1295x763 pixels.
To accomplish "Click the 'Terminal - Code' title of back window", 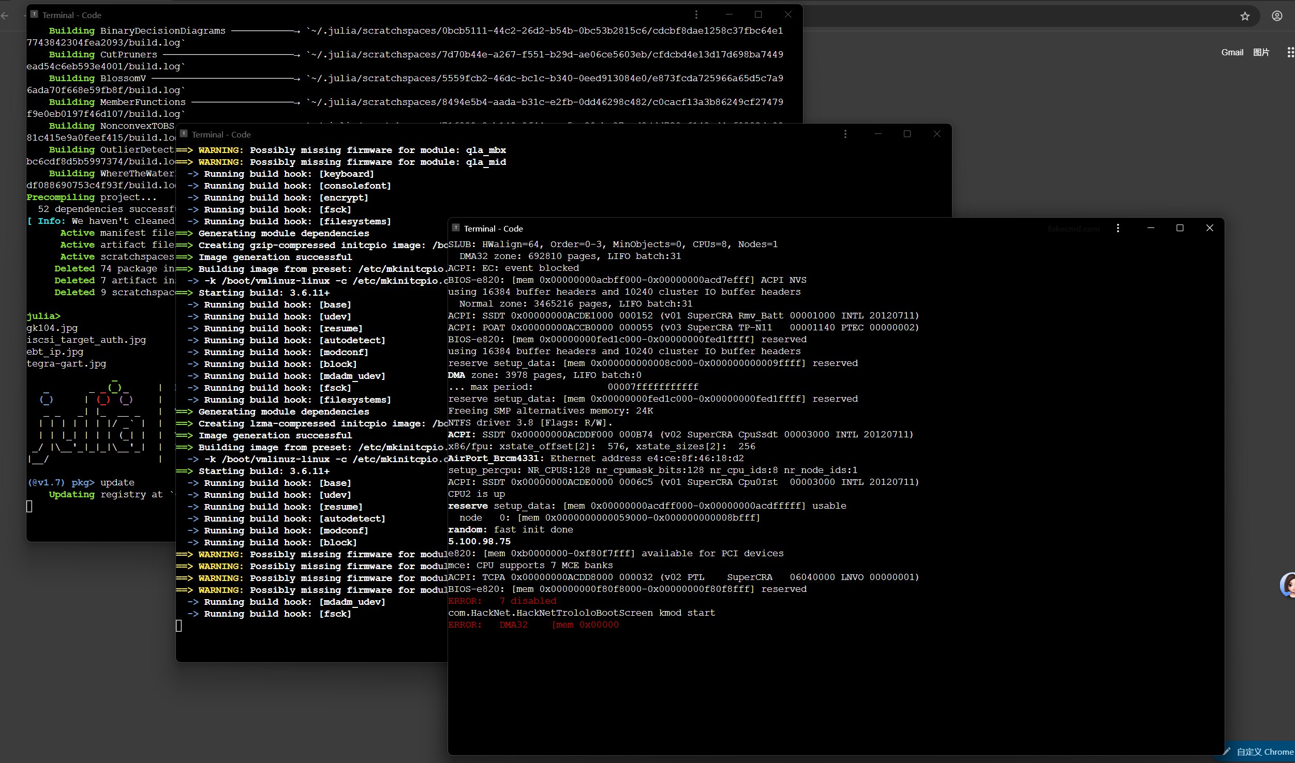I will (71, 15).
